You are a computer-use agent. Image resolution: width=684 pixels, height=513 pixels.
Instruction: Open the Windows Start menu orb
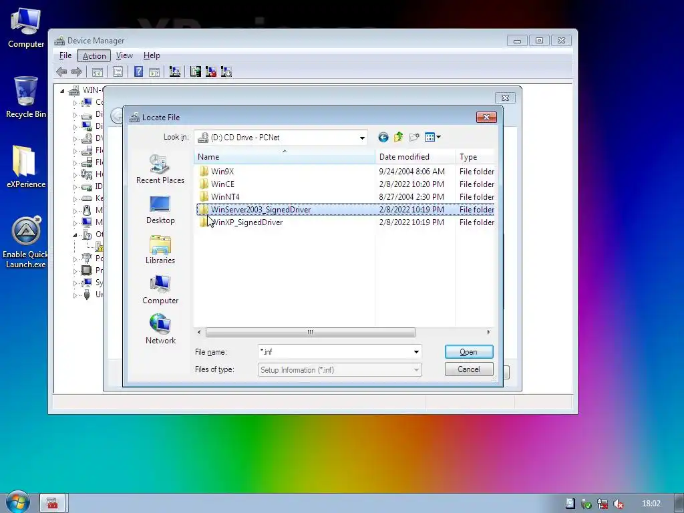click(x=17, y=503)
